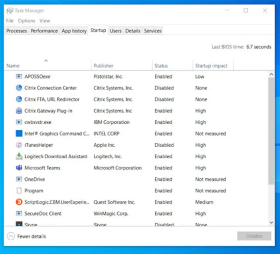Viewport: 280px width, 254px height.
Task: Click the vertical scrollbar thumb
Action: [272, 131]
